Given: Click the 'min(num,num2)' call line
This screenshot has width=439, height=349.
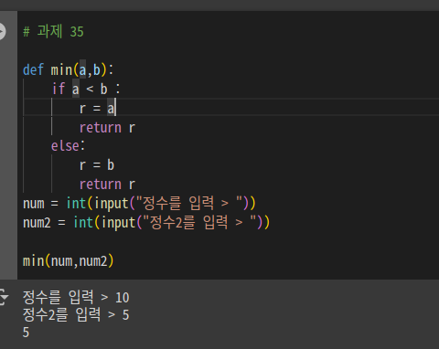Looking at the screenshot, I should [69, 261].
